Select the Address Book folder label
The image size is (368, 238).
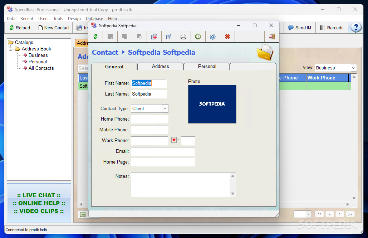point(36,49)
